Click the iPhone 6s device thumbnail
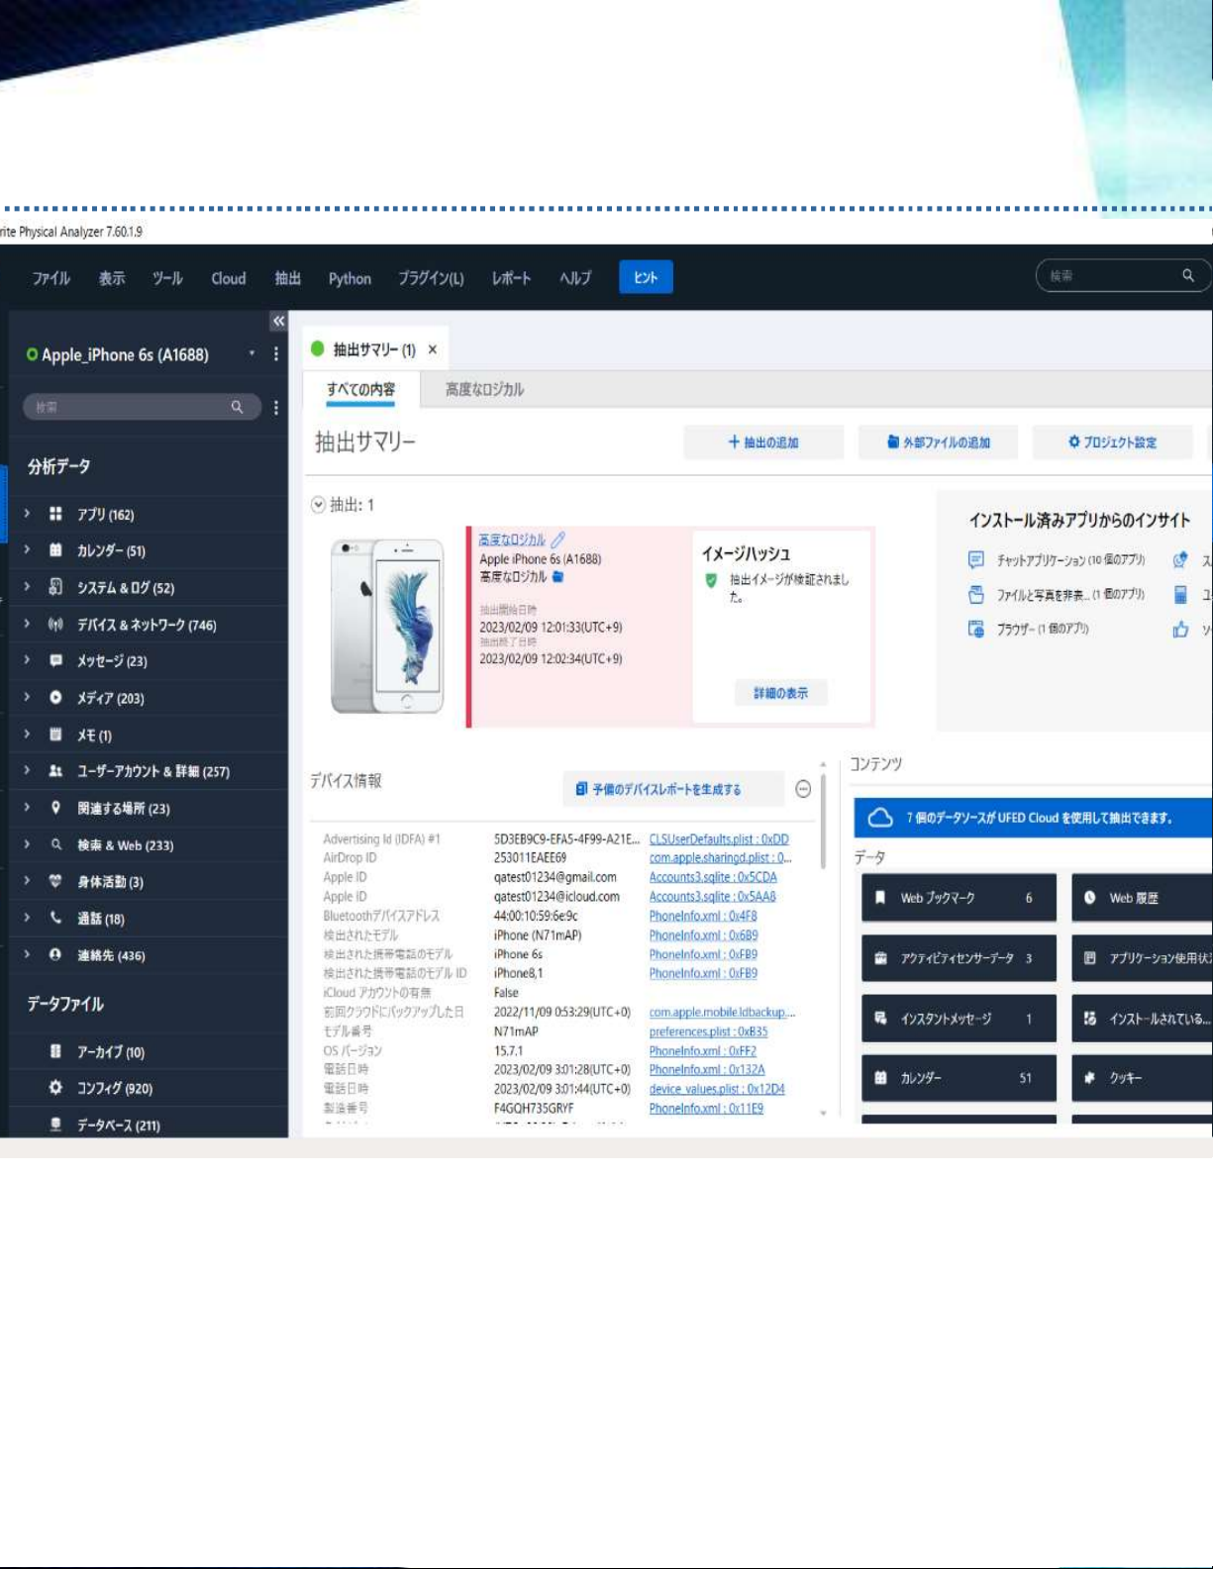The width and height of the screenshot is (1213, 1569). [388, 626]
